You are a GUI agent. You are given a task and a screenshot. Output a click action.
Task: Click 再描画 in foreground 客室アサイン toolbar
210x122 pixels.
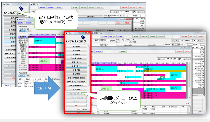(136, 36)
